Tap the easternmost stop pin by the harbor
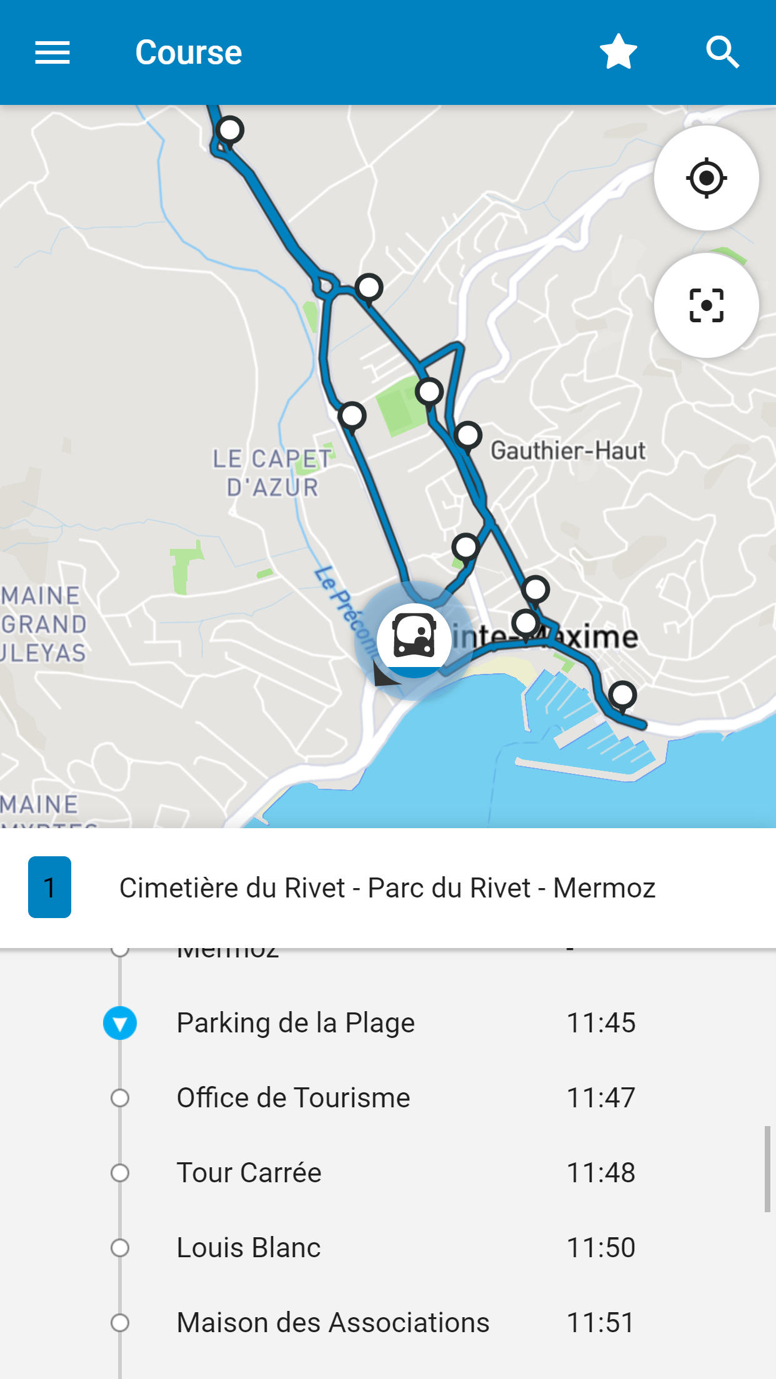Screen dimensions: 776x1379 (x=623, y=694)
